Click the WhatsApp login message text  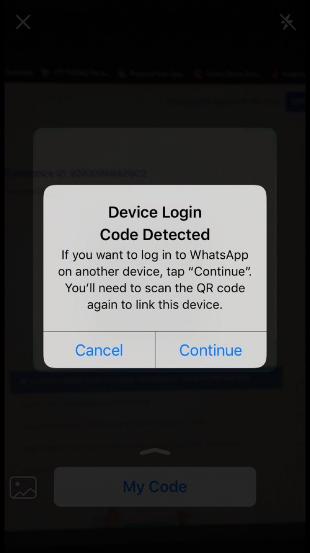155,279
